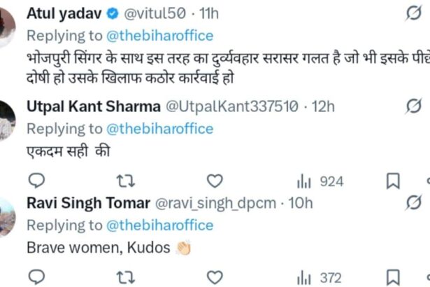
Task: Click the @ravi_singh_dpcm handle
Action: pos(213,203)
